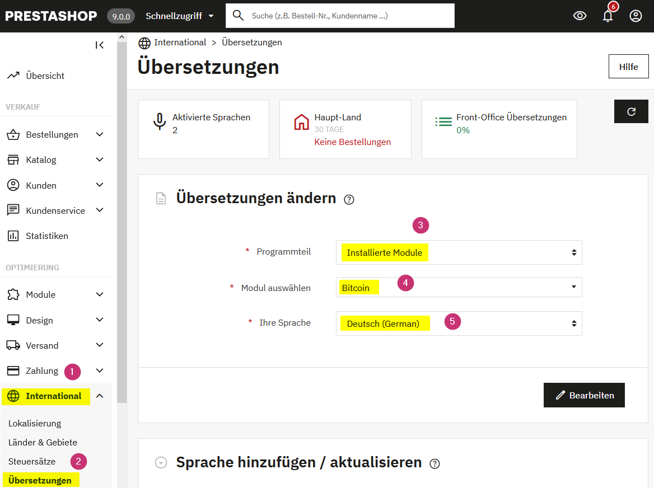The height and width of the screenshot is (488, 654).
Task: Click help icon beside Übersetzungen ändern
Action: point(349,199)
